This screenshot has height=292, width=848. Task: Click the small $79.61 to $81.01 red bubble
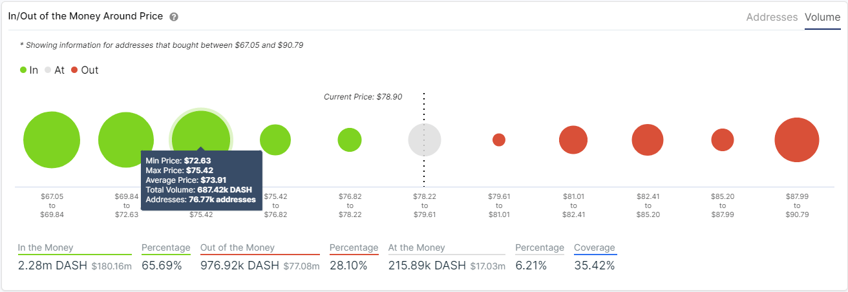499,140
